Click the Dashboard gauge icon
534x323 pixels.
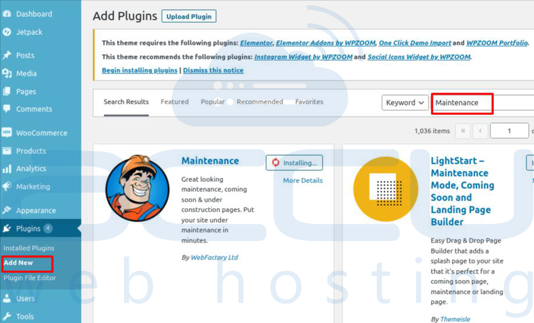(x=7, y=14)
